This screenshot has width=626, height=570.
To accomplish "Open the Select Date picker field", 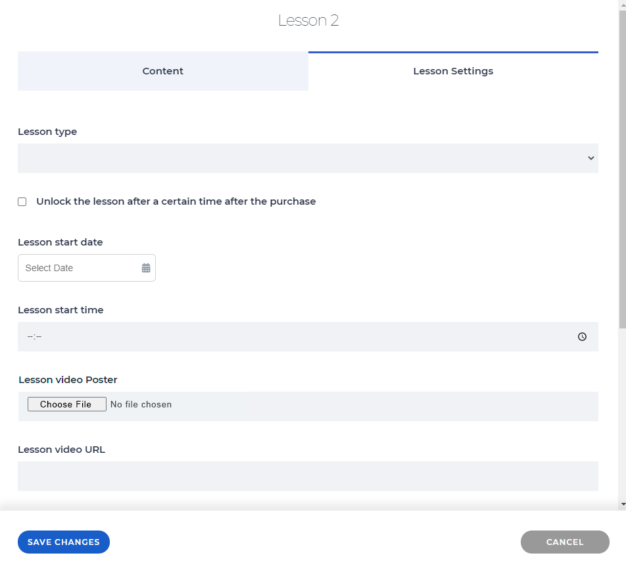I will pos(87,268).
